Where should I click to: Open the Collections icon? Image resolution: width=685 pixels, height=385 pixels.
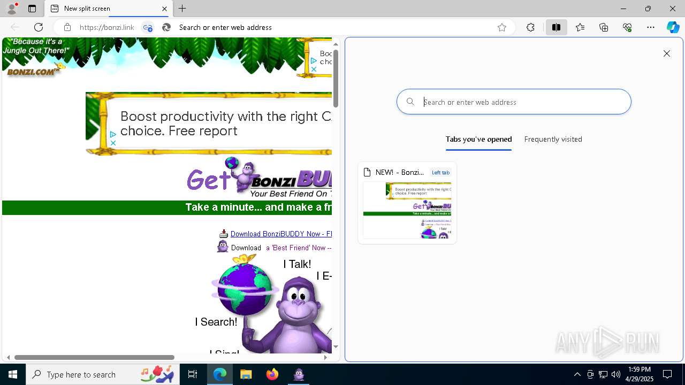point(604,27)
